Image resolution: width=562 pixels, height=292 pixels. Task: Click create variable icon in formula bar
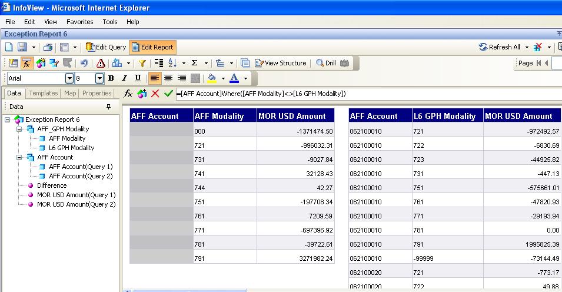click(142, 94)
